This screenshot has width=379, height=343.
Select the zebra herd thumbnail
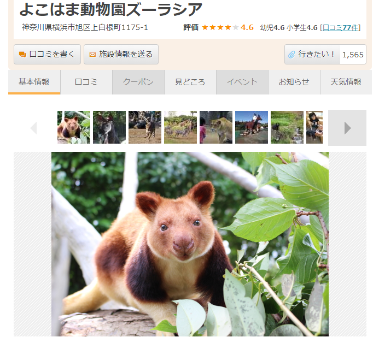pyautogui.click(x=180, y=127)
